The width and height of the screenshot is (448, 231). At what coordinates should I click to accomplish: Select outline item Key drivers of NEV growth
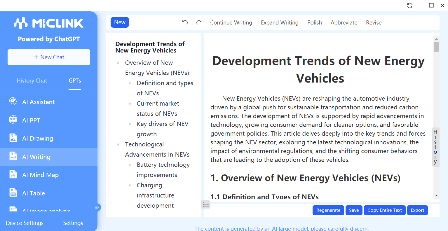click(x=163, y=129)
